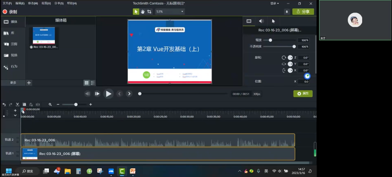
Task: Open the 视图(V) menu
Action: pyautogui.click(x=46, y=3)
